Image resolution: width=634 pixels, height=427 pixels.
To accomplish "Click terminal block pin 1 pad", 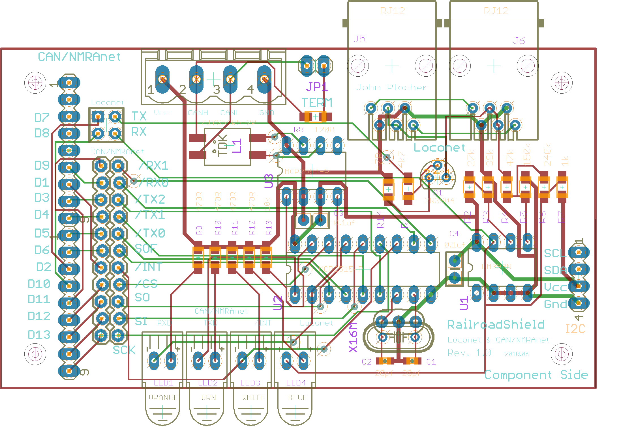I will pyautogui.click(x=162, y=79).
